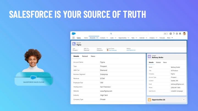Go to the Home nav tab

[86, 38]
